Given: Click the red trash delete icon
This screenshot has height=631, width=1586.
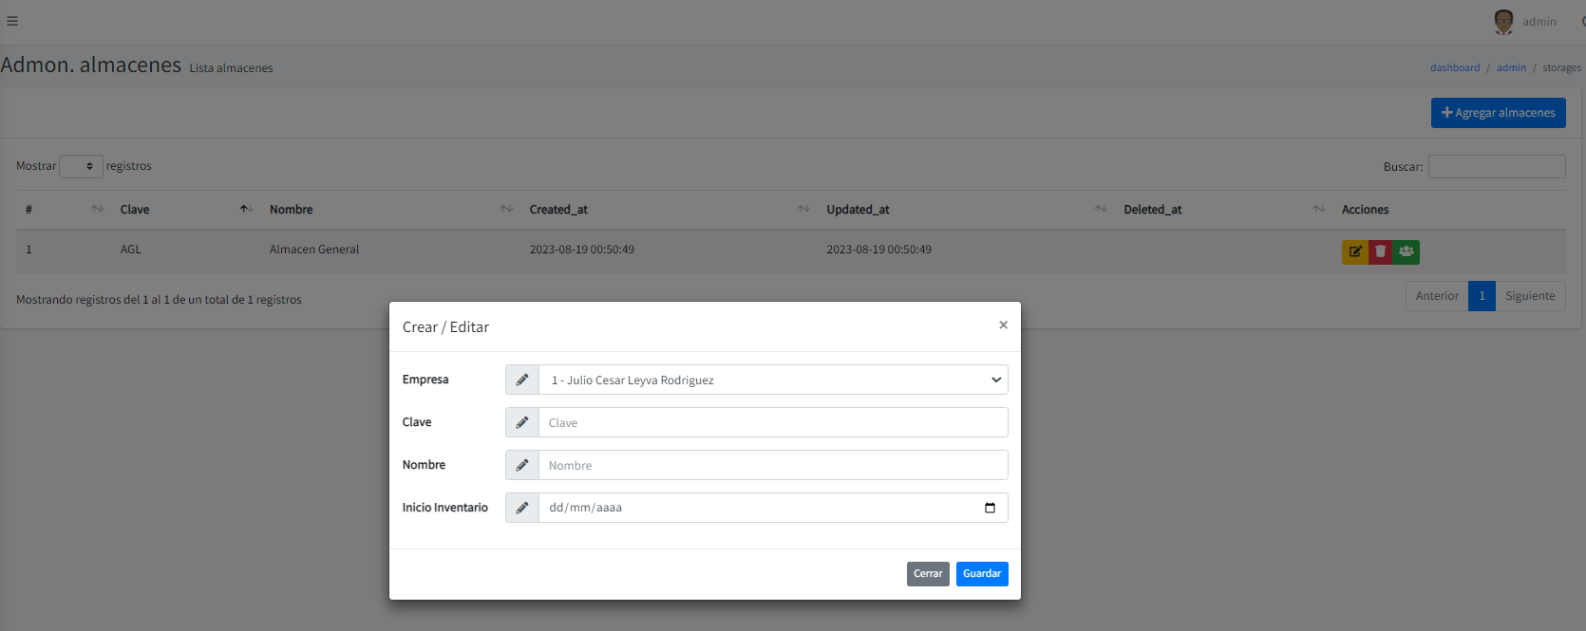Looking at the screenshot, I should click(x=1380, y=251).
